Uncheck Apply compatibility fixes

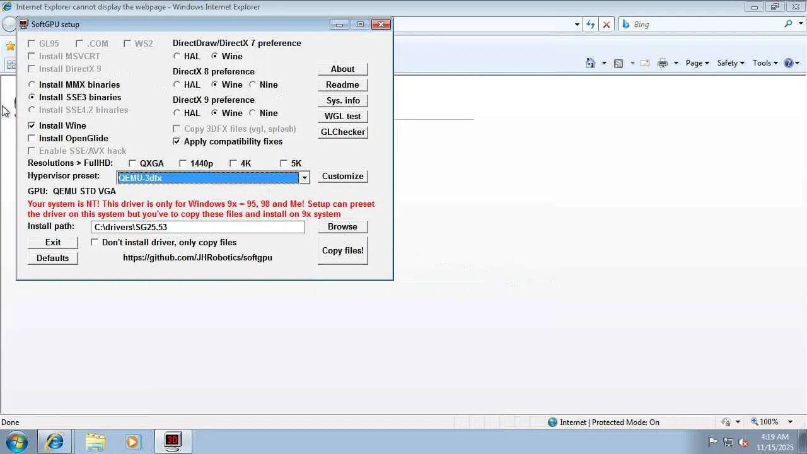[x=177, y=141]
